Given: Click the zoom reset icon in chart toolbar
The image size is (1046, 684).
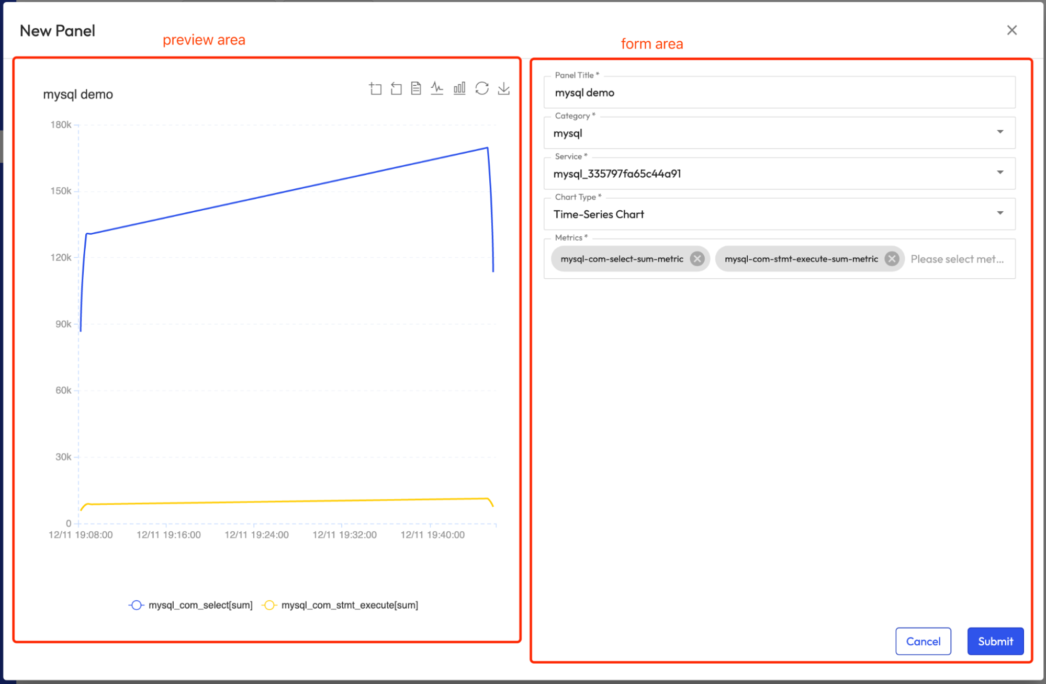Looking at the screenshot, I should point(396,88).
